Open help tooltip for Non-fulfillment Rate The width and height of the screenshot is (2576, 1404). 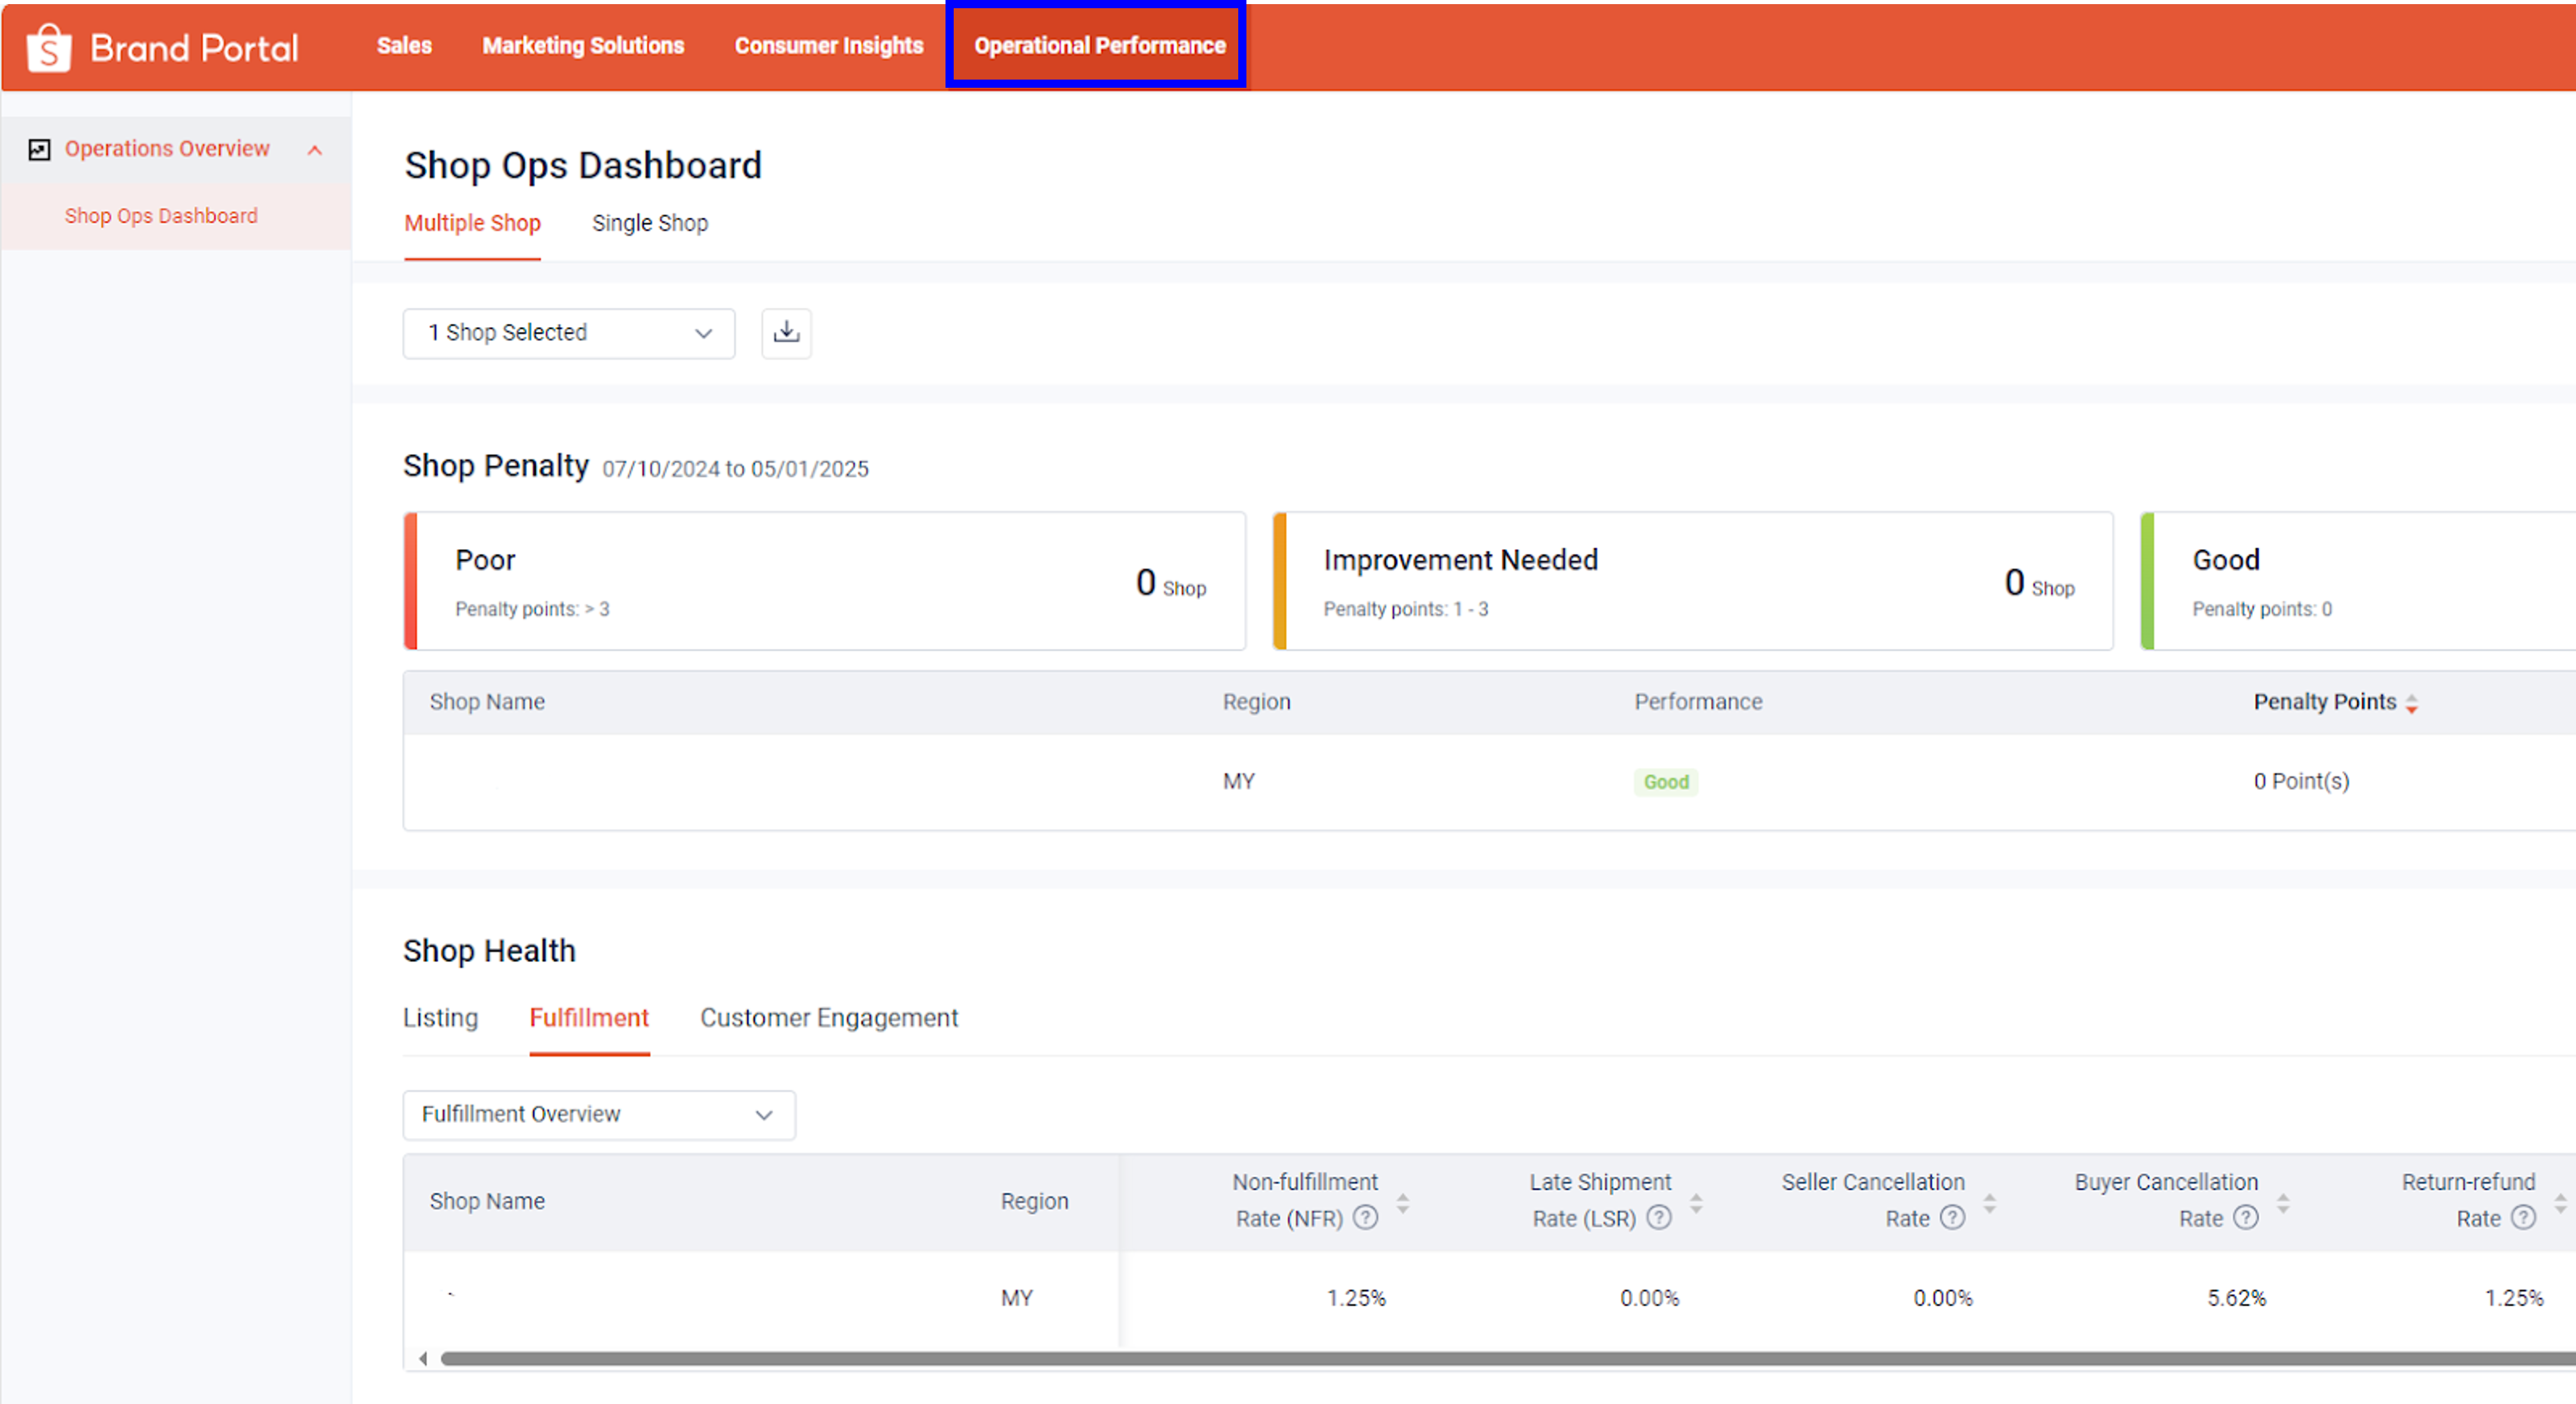click(x=1366, y=1218)
